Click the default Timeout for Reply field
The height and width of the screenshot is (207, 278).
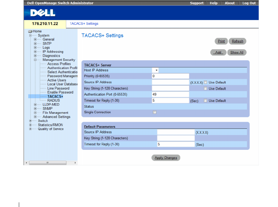(x=176, y=144)
